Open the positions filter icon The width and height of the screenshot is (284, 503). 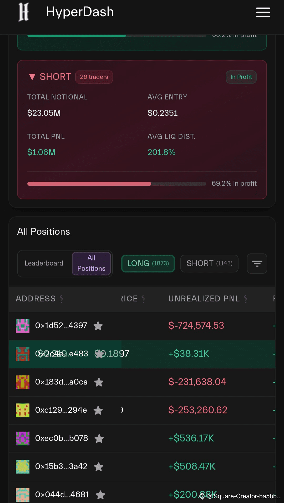pyautogui.click(x=257, y=264)
